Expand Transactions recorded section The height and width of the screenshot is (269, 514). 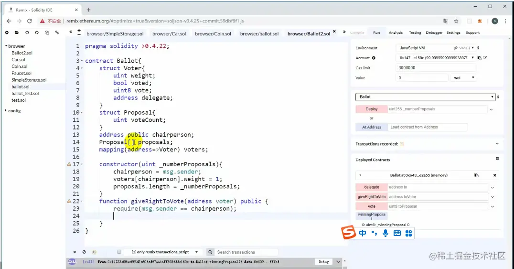[497, 144]
